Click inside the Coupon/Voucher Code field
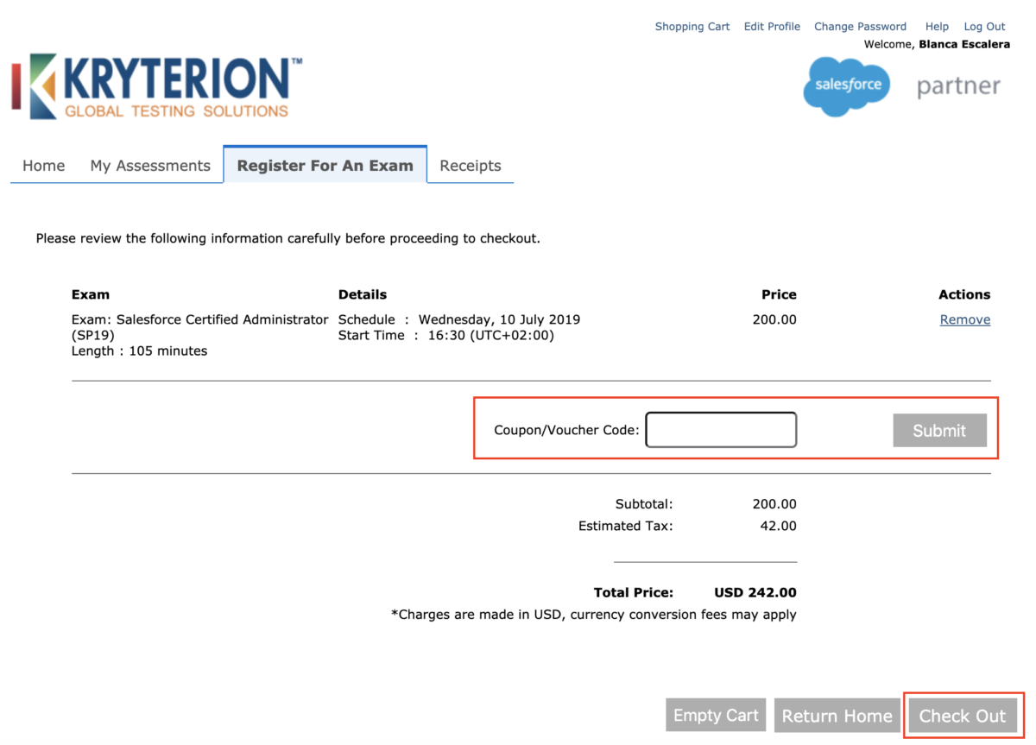The image size is (1036, 745). [x=721, y=429]
